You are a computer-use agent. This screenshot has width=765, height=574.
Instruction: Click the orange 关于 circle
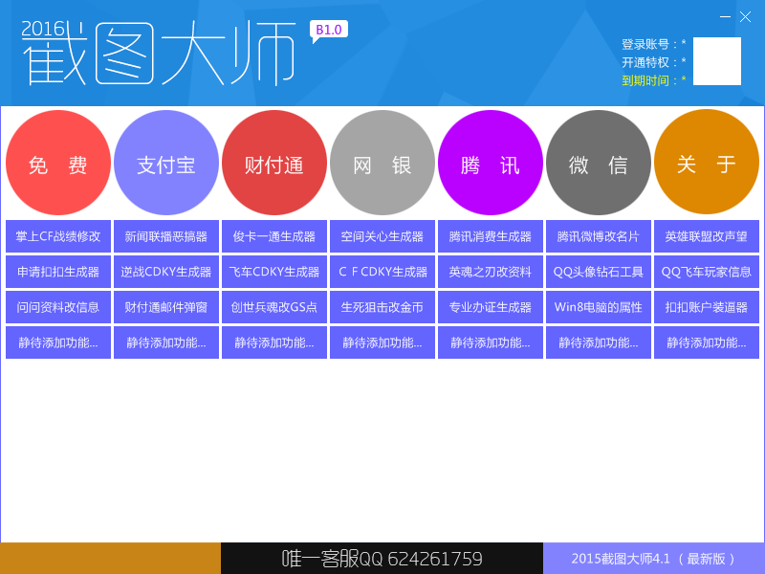pos(707,162)
